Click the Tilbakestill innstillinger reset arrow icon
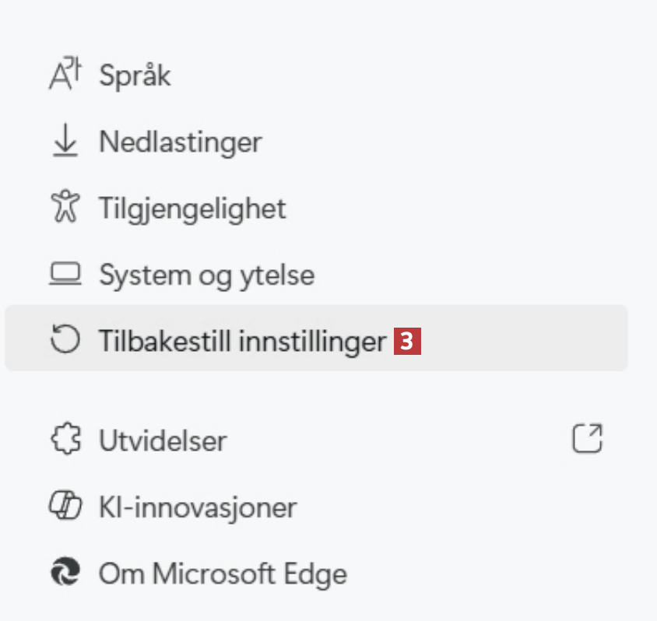This screenshot has width=657, height=621. (x=65, y=341)
